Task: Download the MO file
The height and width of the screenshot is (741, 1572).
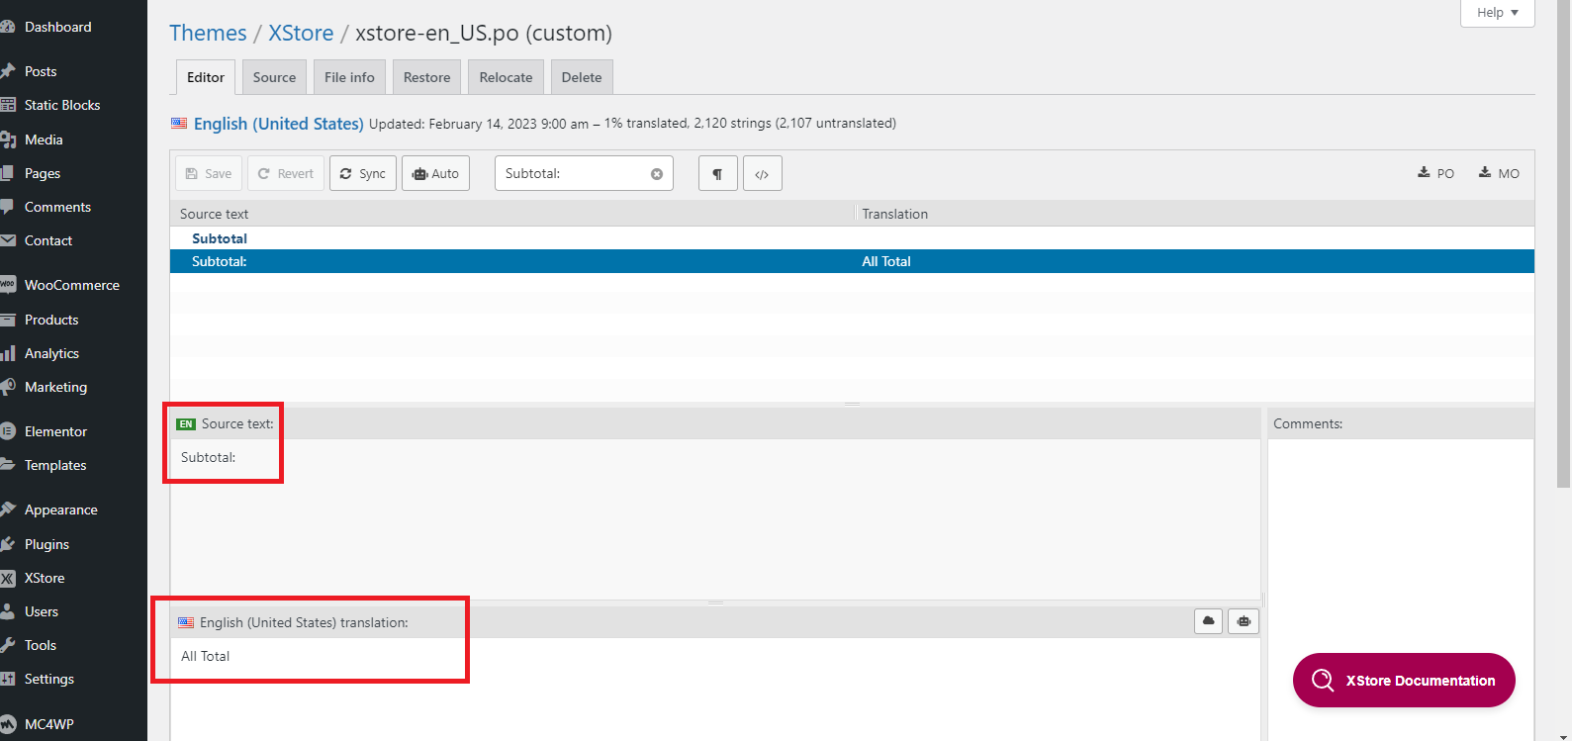Action: tap(1499, 173)
